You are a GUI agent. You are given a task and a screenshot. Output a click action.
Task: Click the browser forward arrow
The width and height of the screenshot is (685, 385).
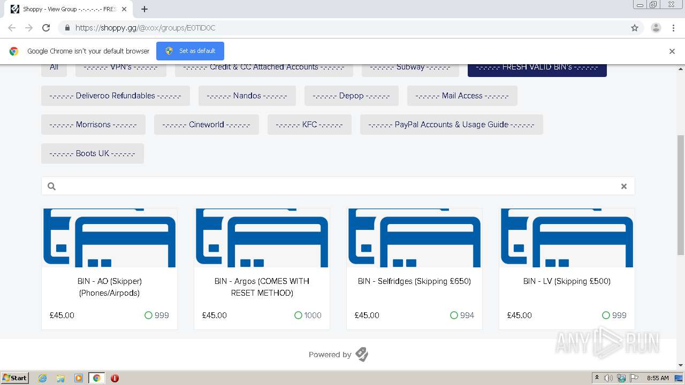coord(29,28)
